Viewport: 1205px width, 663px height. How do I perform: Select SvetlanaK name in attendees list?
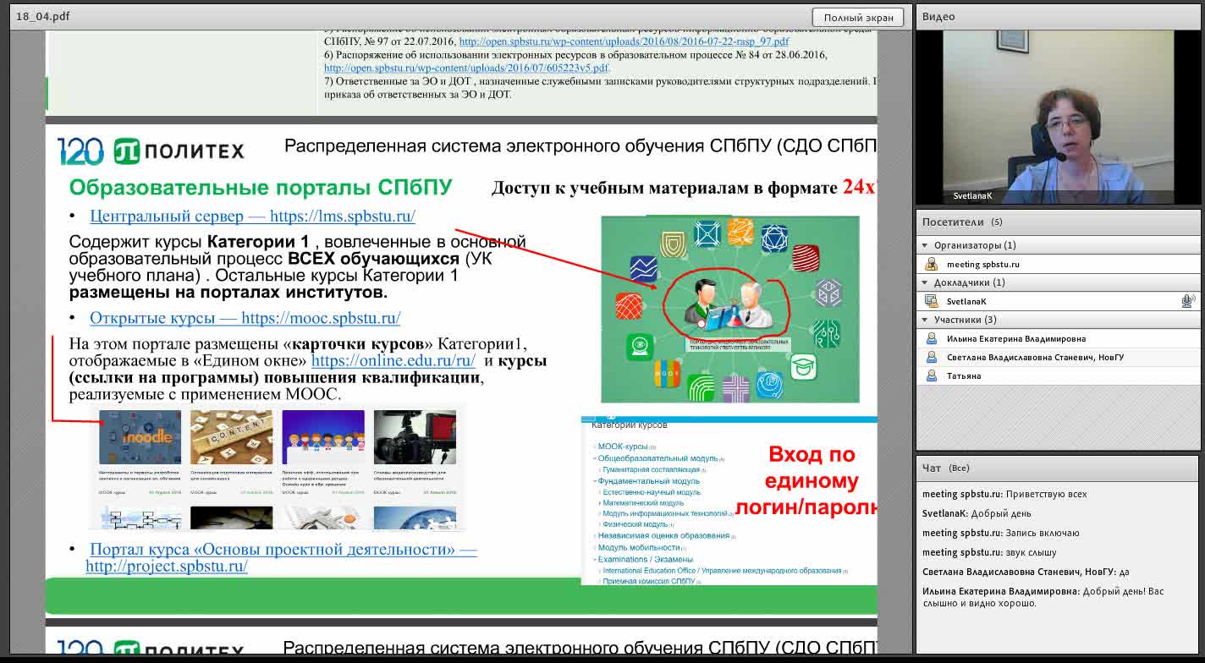[966, 301]
